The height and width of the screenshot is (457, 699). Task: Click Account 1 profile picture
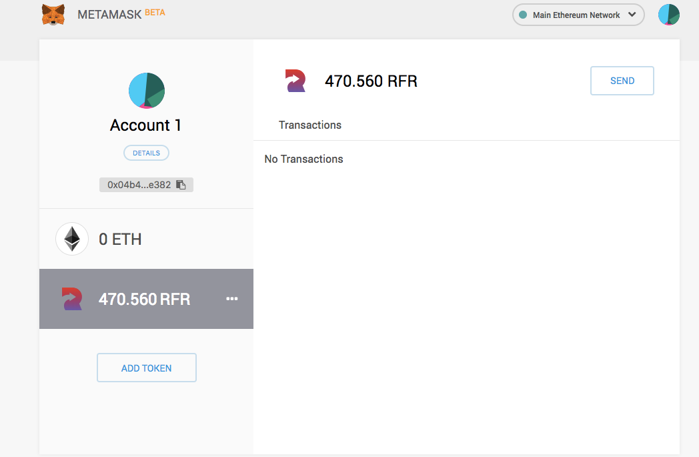point(145,90)
